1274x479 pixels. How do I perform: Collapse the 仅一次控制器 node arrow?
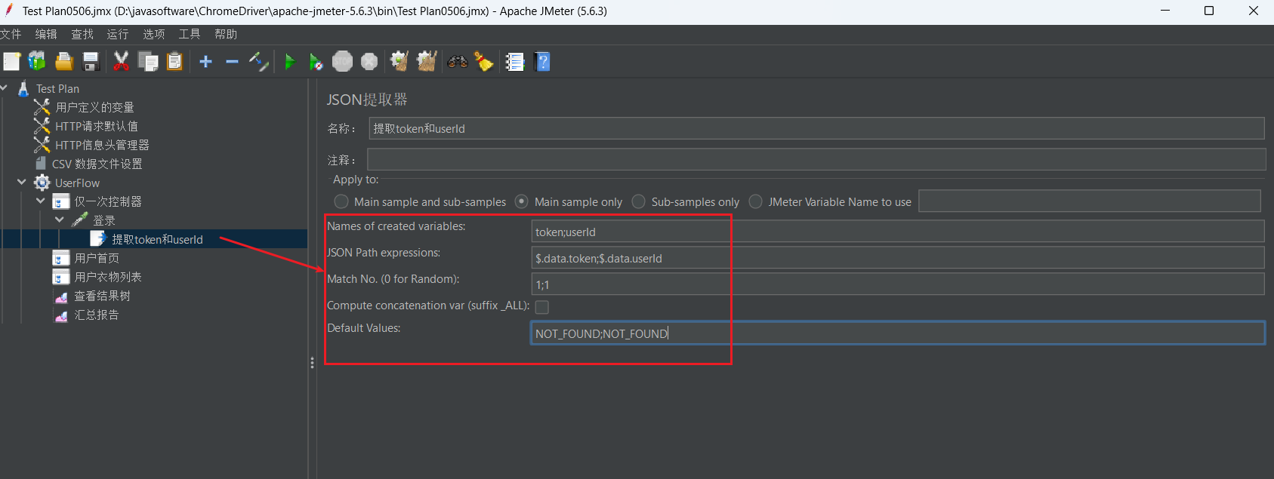(x=41, y=201)
